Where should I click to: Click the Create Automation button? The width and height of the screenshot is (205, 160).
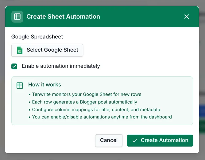point(160,140)
